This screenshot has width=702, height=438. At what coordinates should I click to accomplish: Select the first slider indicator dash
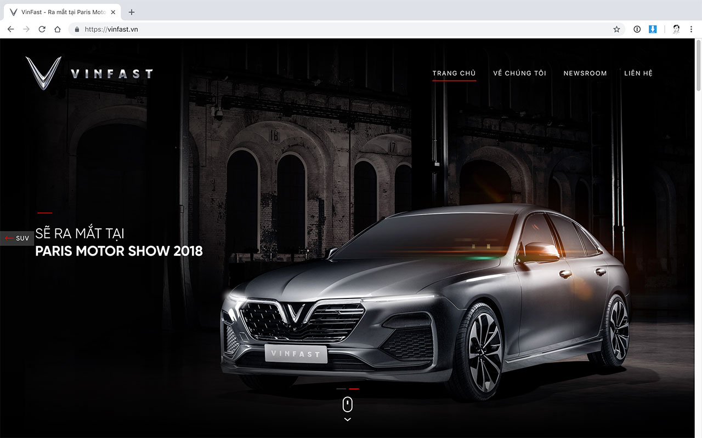coord(341,389)
